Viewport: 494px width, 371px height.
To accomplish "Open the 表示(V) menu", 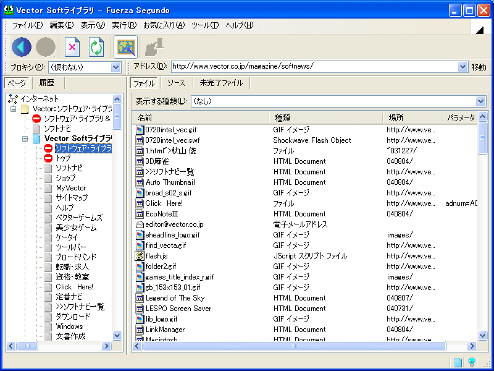I will (x=93, y=25).
